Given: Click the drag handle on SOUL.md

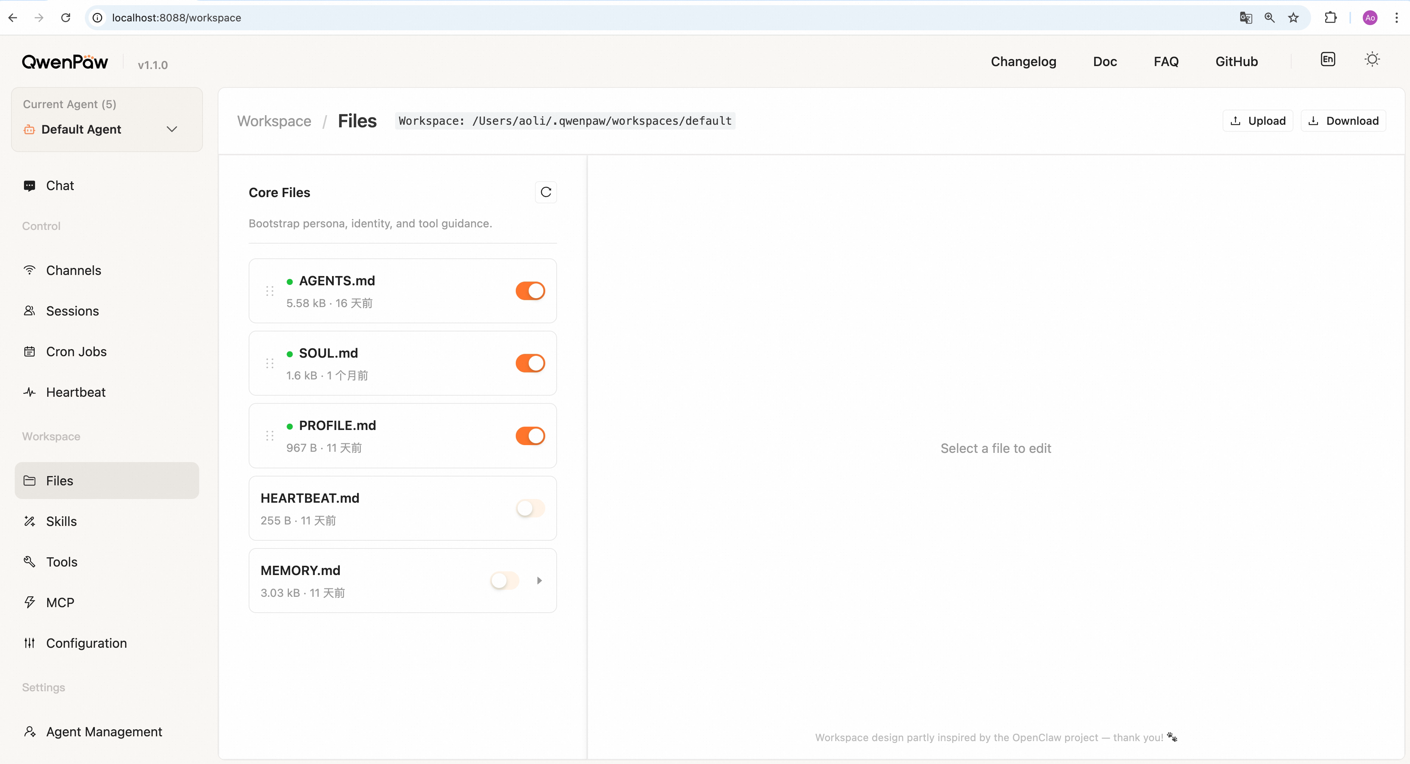Looking at the screenshot, I should [269, 363].
